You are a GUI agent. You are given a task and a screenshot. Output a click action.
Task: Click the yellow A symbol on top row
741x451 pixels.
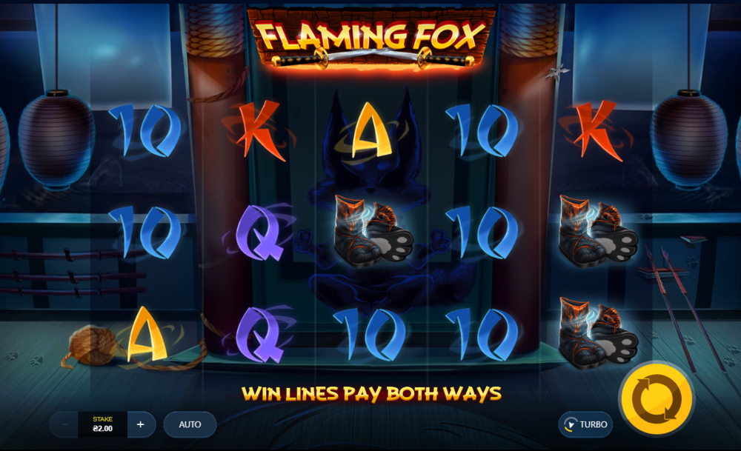(372, 131)
